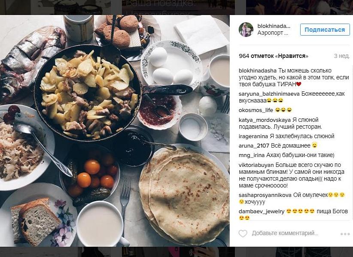The image size is (353, 257).
Task: Click the food table photo
Action: 115,130
